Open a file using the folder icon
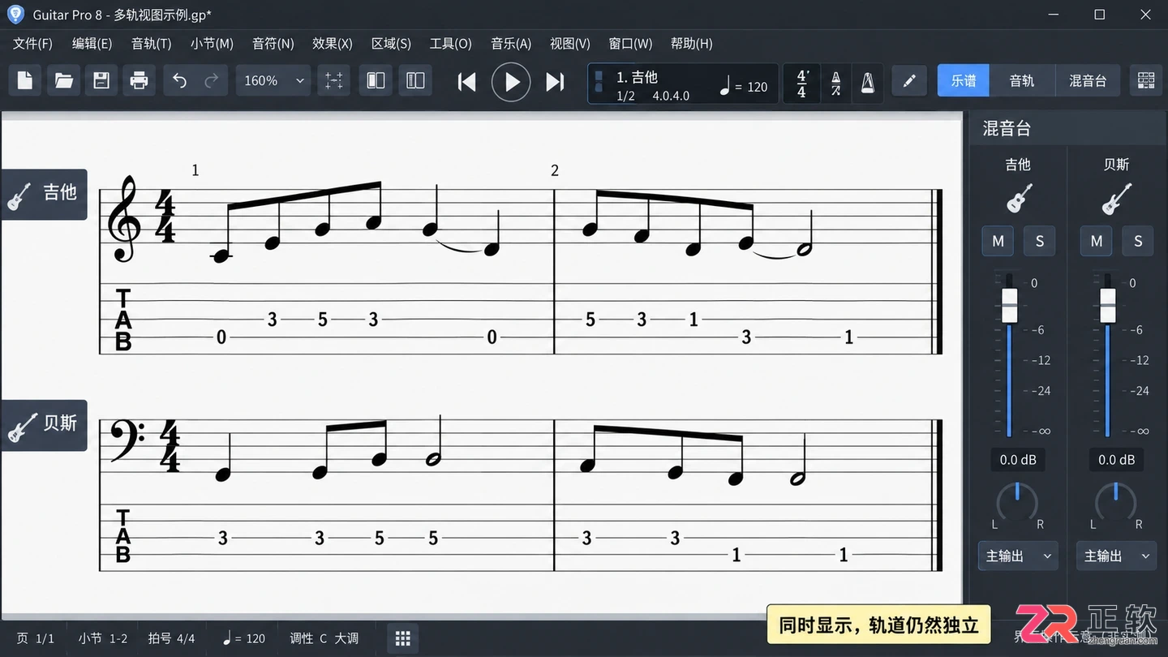The image size is (1168, 657). (x=63, y=80)
